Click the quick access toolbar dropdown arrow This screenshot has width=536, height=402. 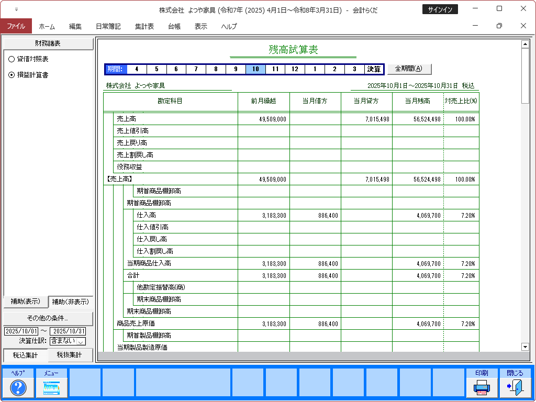(16, 10)
